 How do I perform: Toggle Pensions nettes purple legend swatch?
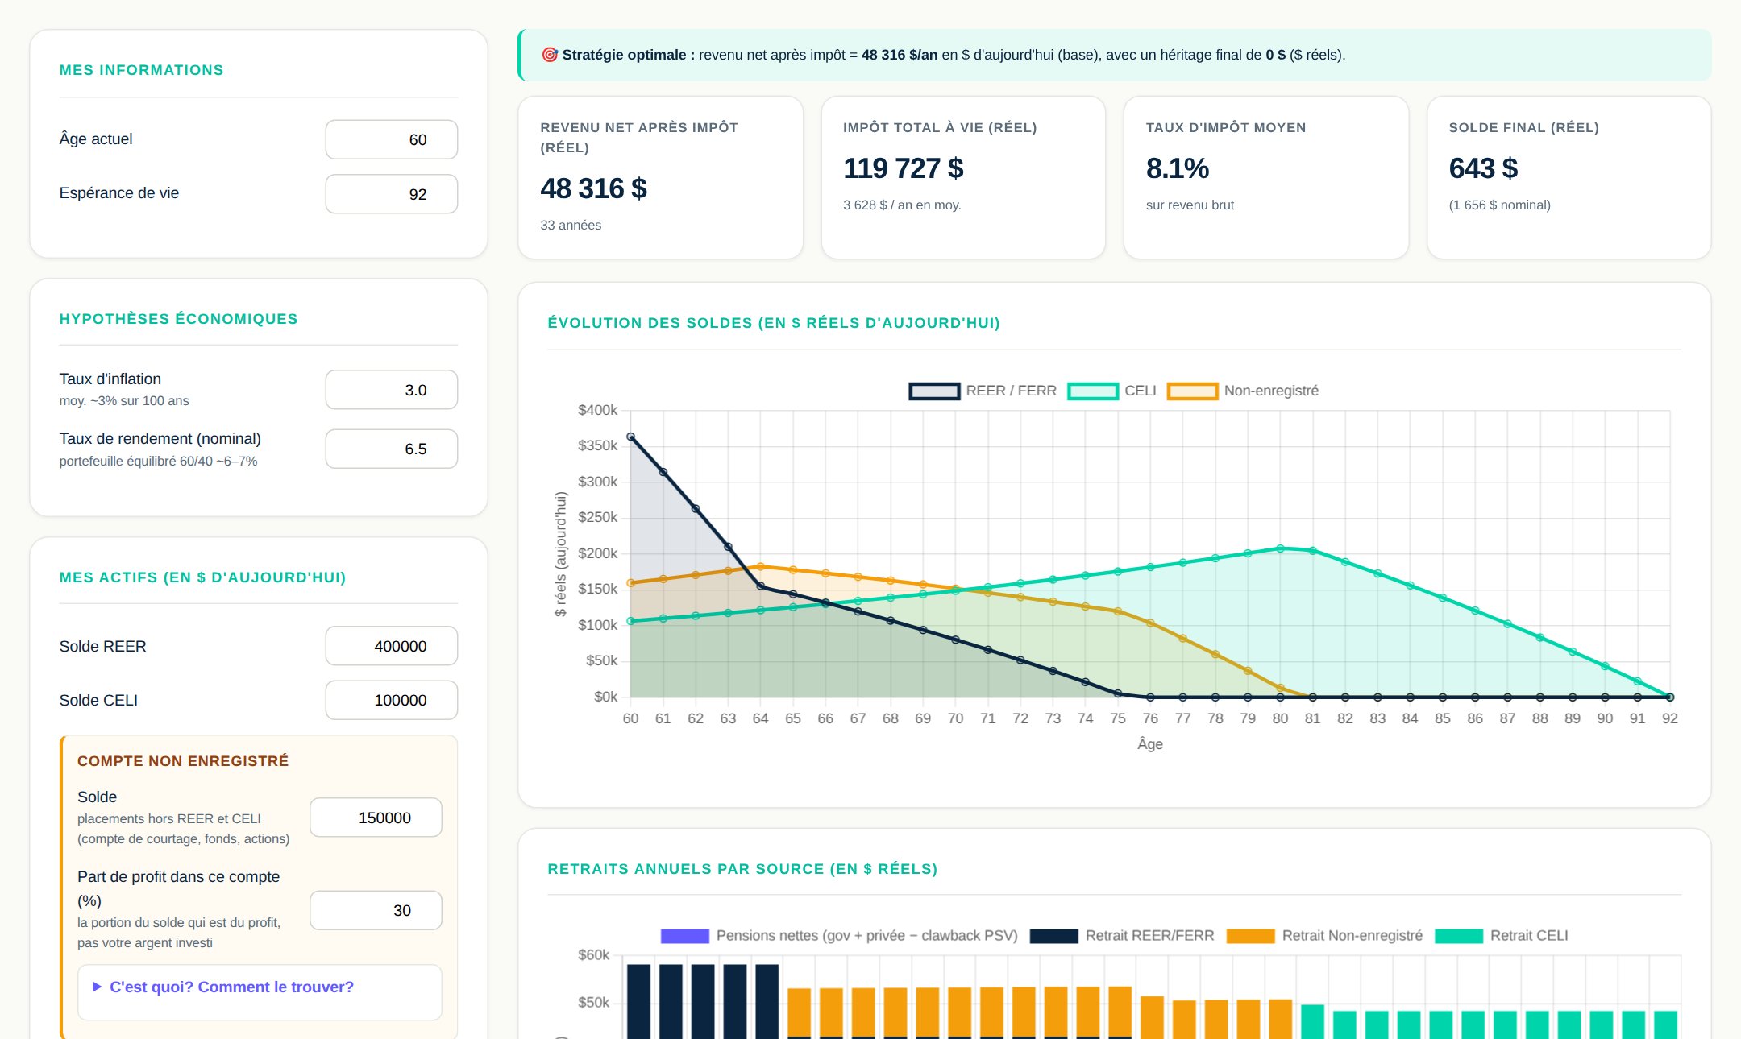click(685, 936)
